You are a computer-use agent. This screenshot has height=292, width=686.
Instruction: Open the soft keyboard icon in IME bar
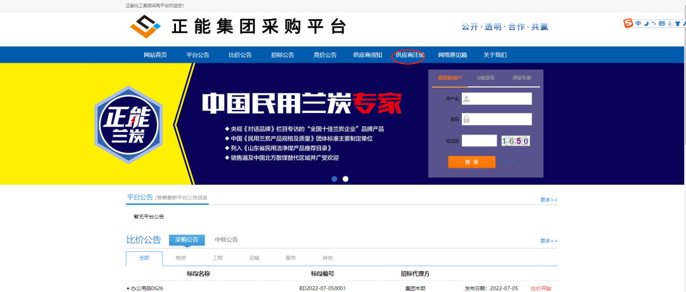pyautogui.click(x=661, y=23)
